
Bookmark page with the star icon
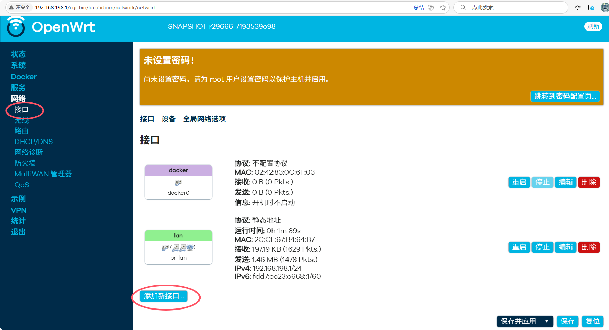(x=442, y=8)
